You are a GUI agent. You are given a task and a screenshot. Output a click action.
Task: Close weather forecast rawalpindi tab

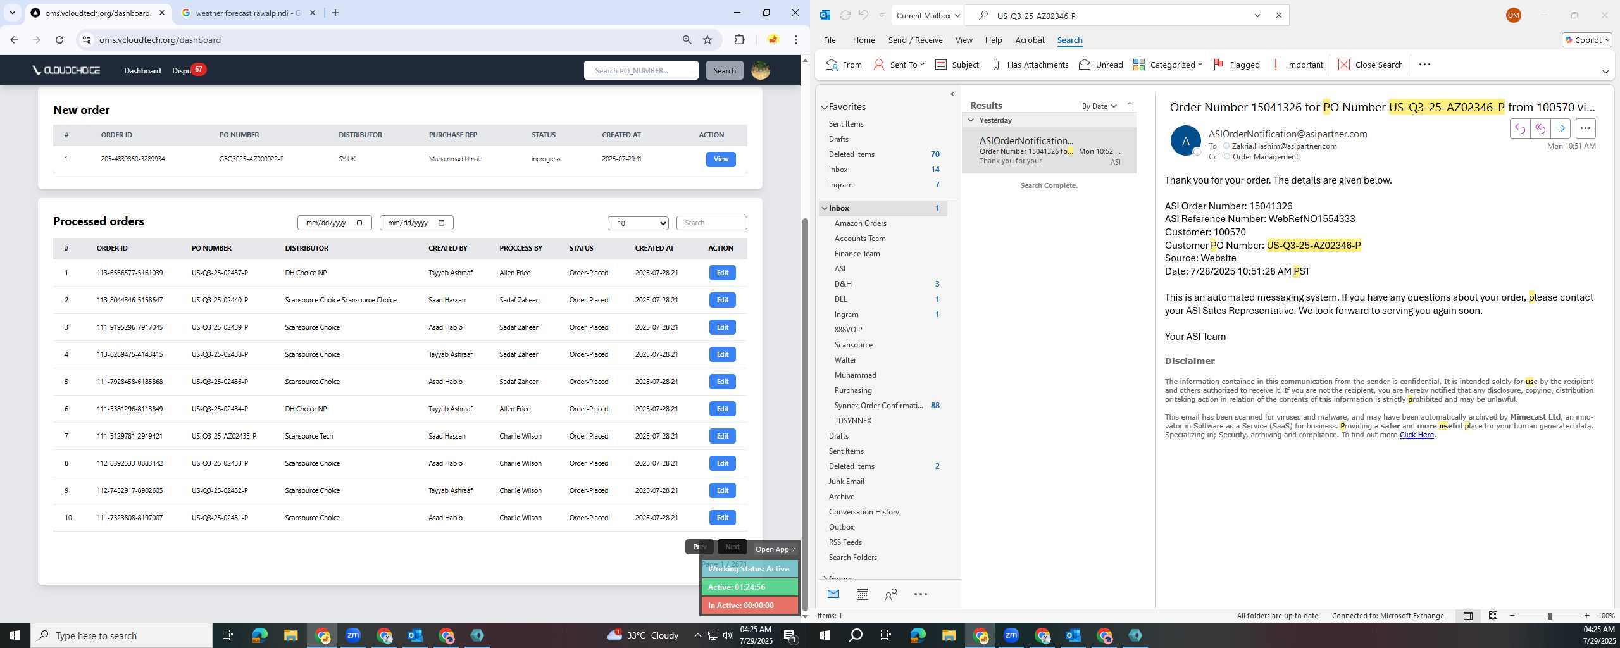312,13
